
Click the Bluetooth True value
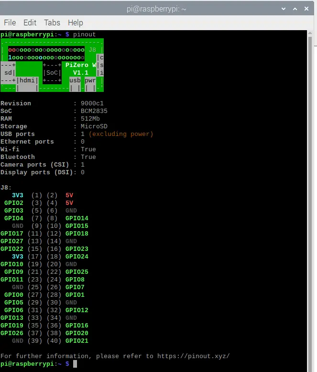pyautogui.click(x=88, y=157)
